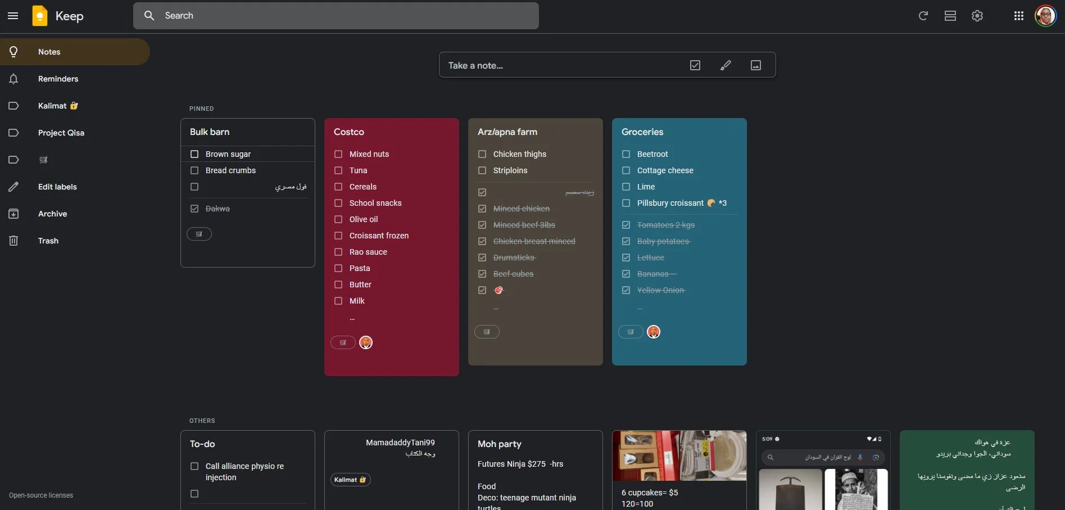The height and width of the screenshot is (510, 1065).
Task: Switch to list view icon
Action: (x=950, y=16)
